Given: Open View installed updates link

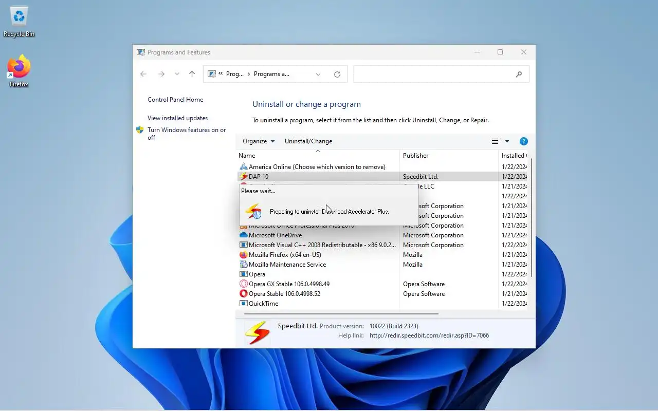Looking at the screenshot, I should pyautogui.click(x=177, y=118).
